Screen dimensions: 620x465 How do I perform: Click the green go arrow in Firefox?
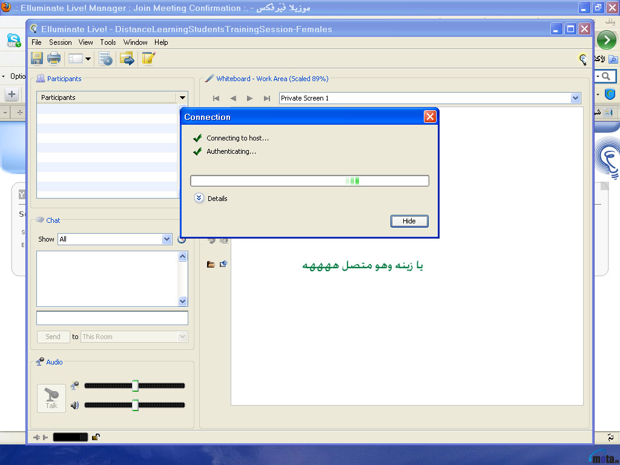[x=607, y=40]
